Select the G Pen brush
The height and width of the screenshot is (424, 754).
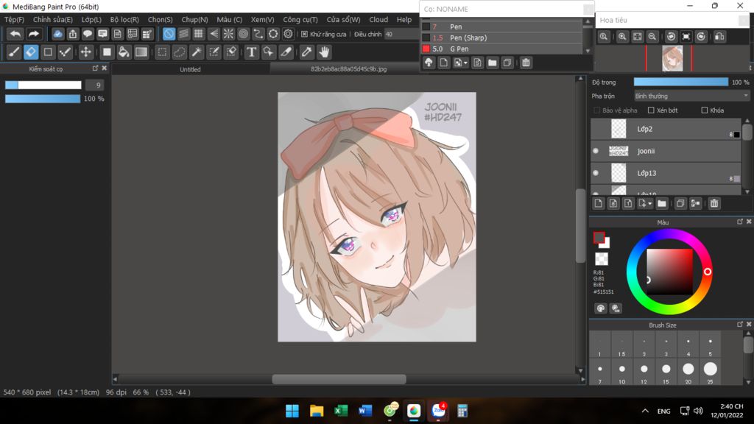click(x=501, y=49)
